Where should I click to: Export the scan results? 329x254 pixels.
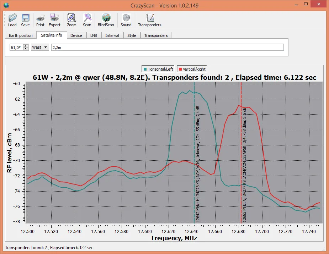[x=54, y=20]
